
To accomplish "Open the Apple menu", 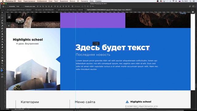I will (x=3, y=1).
